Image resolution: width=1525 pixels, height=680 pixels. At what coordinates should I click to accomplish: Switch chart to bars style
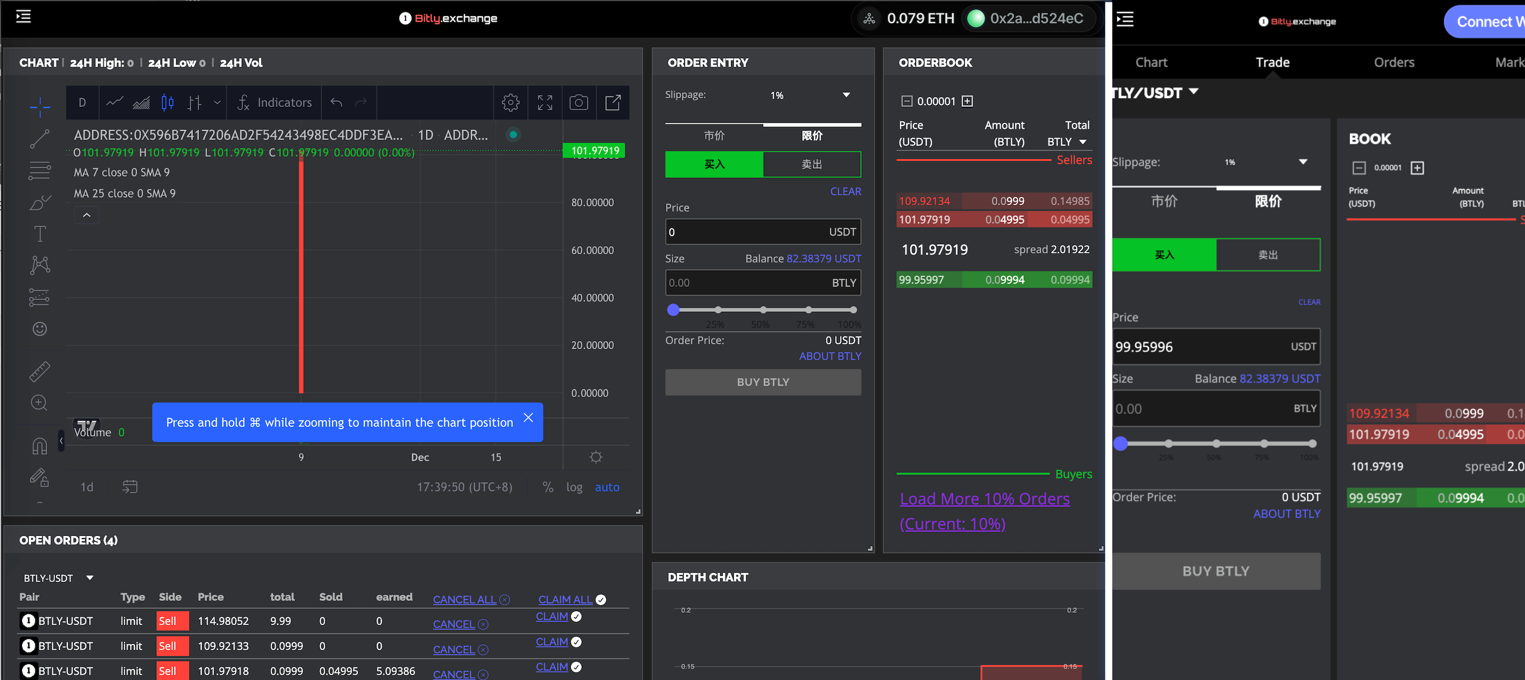point(194,102)
